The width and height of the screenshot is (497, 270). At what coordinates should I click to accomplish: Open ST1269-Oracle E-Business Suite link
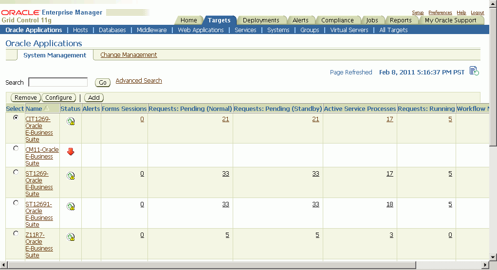click(39, 183)
